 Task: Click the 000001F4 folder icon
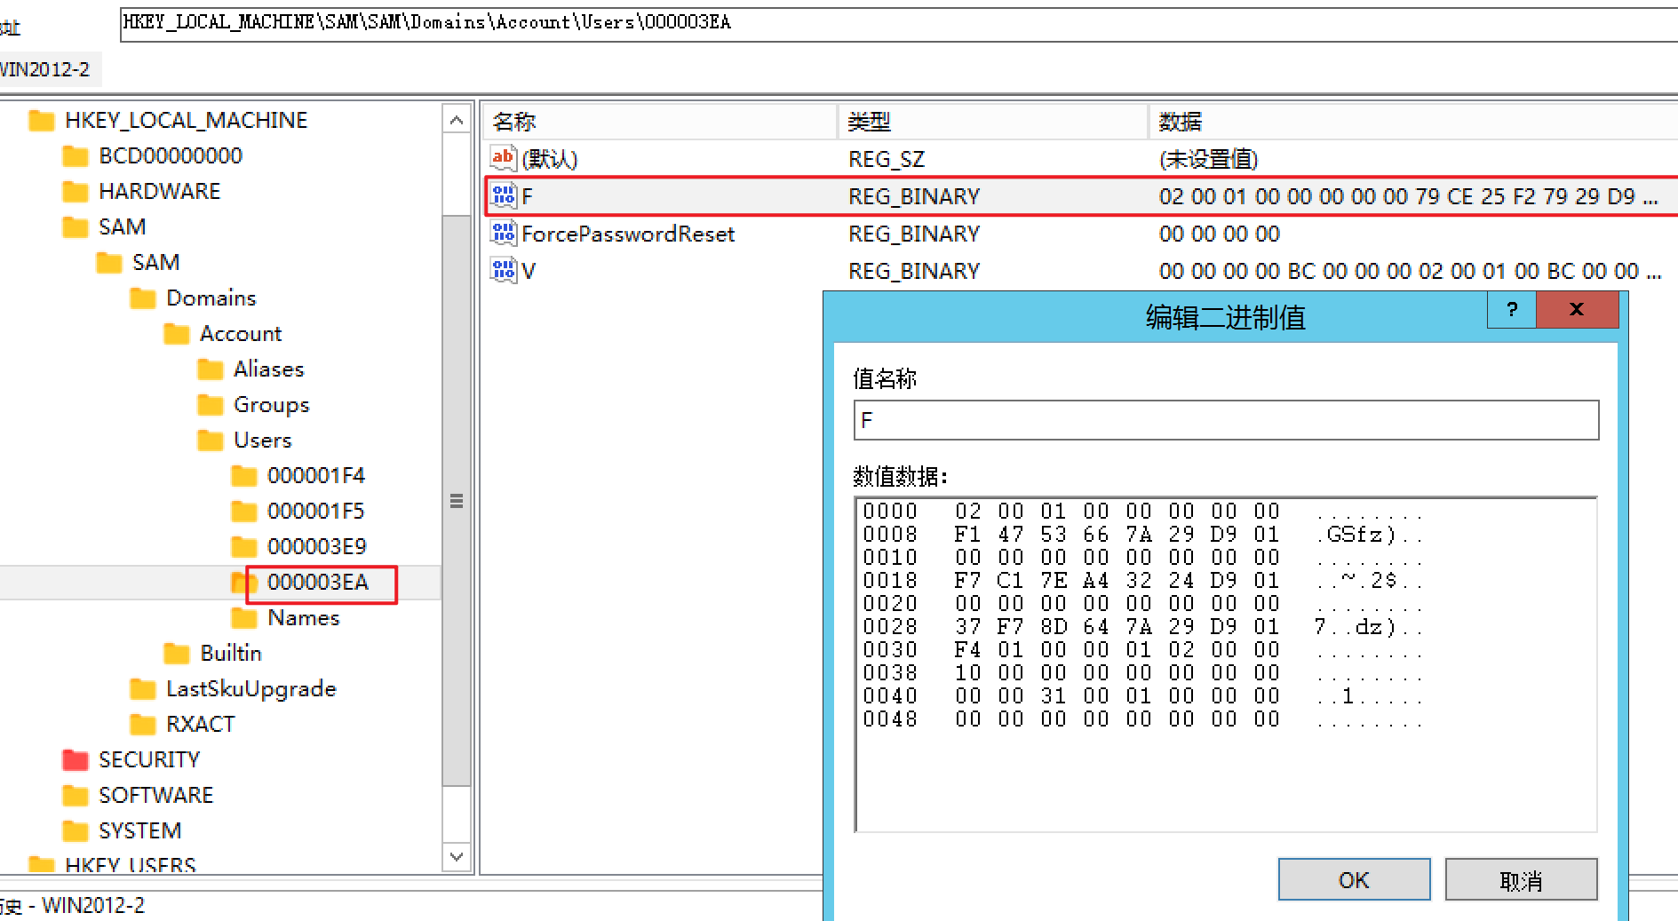click(244, 475)
